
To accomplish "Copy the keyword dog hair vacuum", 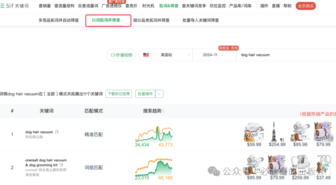I will tap(57, 131).
